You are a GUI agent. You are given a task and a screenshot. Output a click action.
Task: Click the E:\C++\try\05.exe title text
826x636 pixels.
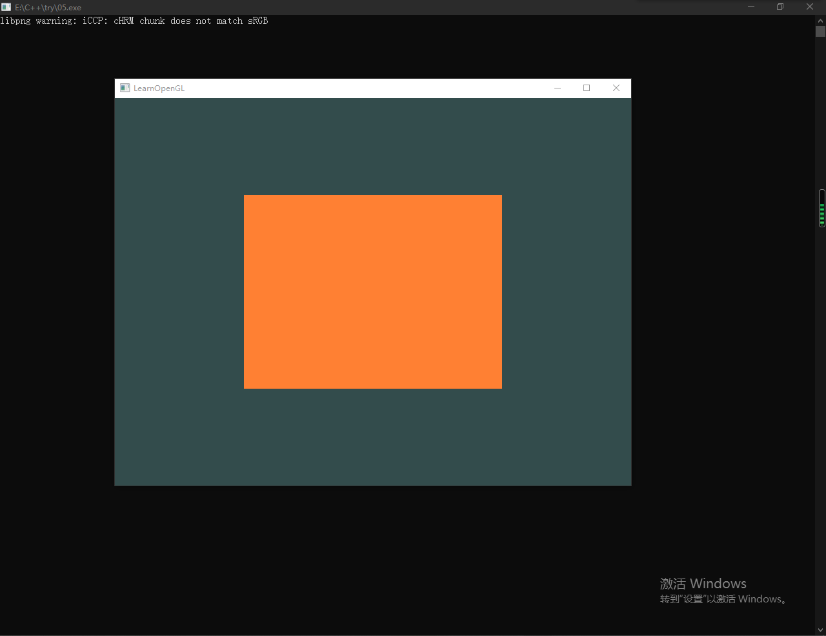pyautogui.click(x=48, y=8)
